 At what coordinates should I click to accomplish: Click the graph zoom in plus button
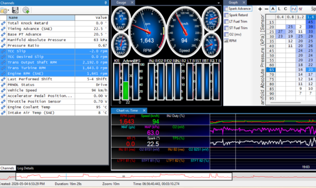point(260,9)
